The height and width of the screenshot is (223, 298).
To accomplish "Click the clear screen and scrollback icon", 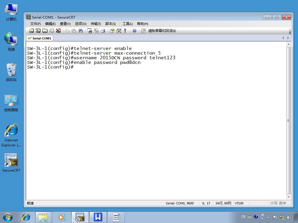I will [143, 31].
